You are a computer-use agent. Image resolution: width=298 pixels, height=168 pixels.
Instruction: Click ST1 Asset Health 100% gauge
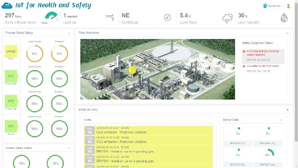[35, 129]
